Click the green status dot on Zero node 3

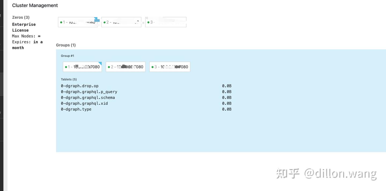[x=148, y=22]
